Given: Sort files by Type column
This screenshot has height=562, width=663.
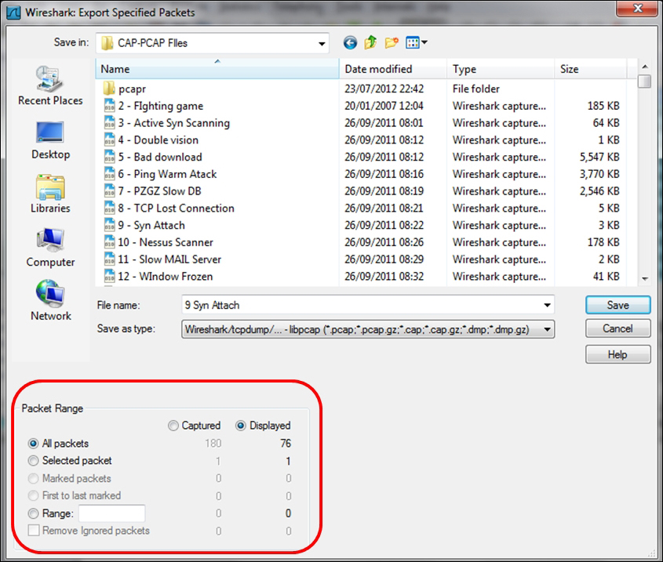Looking at the screenshot, I should pos(501,69).
